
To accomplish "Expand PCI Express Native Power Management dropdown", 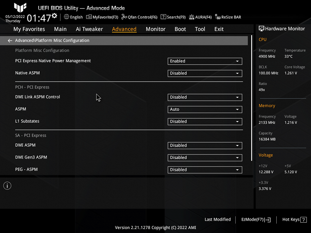I will (205, 61).
